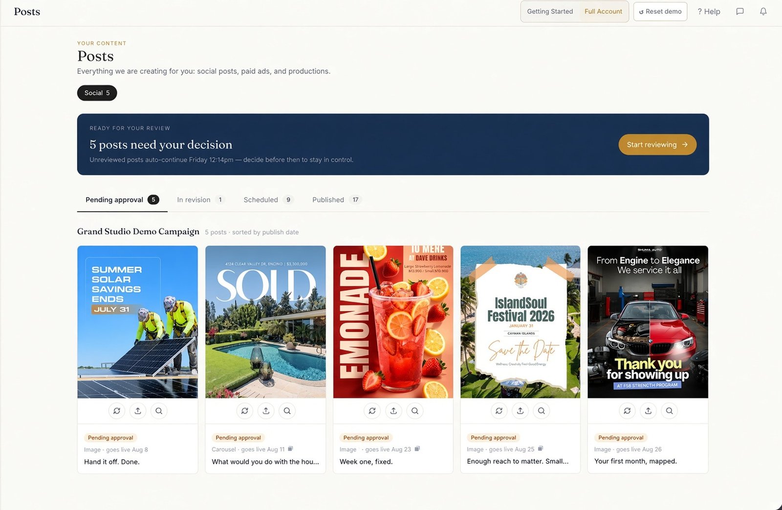
Task: Share the IslandSoul Festival post
Action: click(x=520, y=411)
